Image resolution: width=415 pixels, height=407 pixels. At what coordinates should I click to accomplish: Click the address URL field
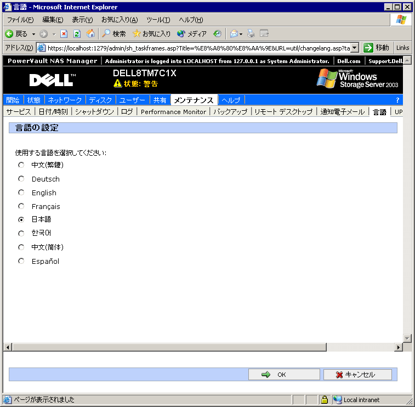[198, 48]
